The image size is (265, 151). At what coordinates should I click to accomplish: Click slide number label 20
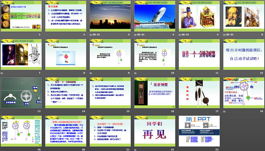coord(84,149)
